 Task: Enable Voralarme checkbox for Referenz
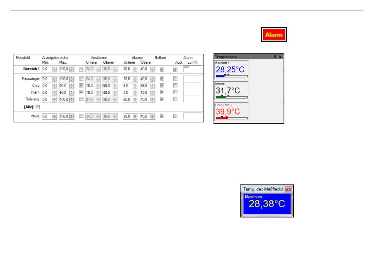point(81,99)
